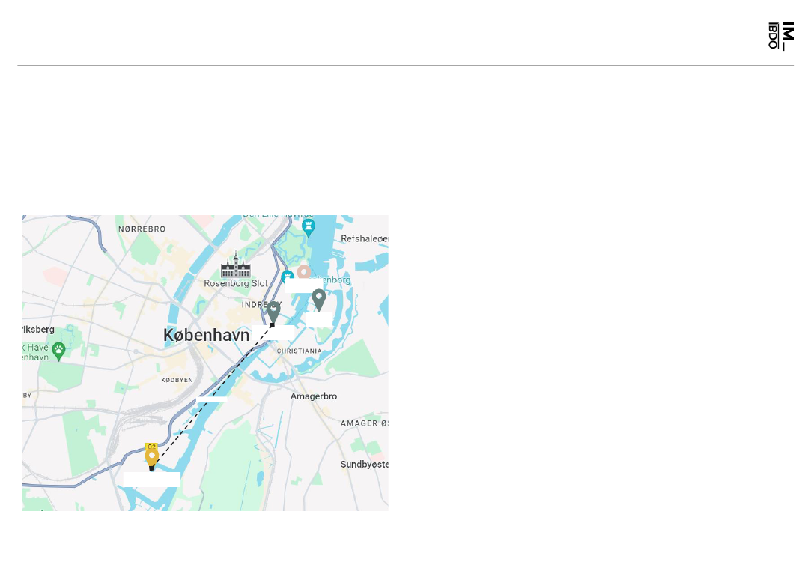Click the teal marker near Refshaleøen
This screenshot has height=562, width=811.
(x=309, y=228)
